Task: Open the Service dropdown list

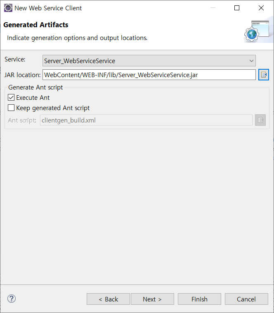Action: (x=149, y=61)
